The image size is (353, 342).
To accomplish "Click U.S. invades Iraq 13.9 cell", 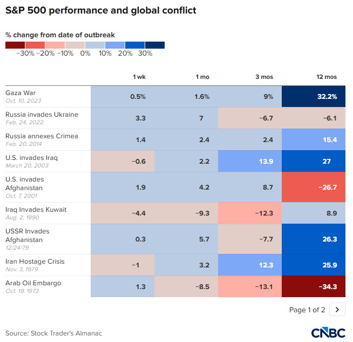I will [250, 162].
